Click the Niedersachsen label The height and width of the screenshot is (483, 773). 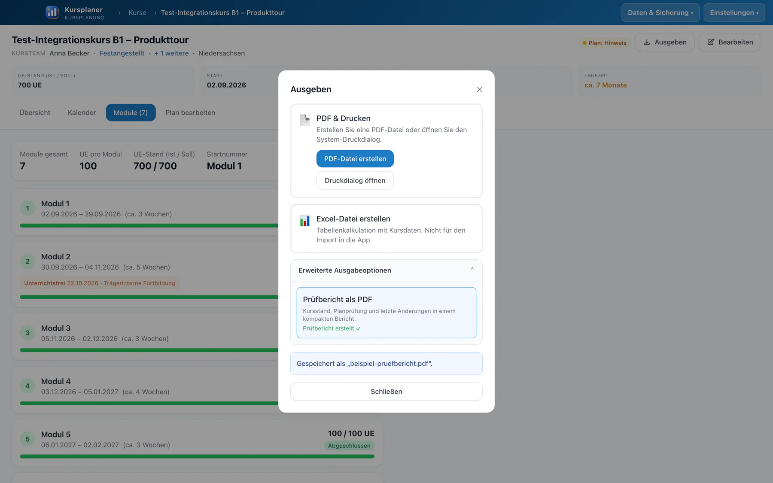pos(222,53)
